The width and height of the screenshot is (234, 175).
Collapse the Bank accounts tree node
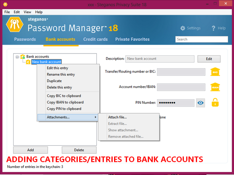17,57
